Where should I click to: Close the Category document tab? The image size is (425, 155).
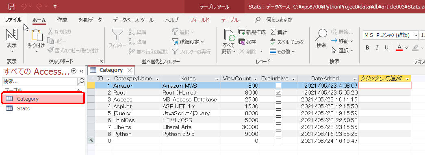pos(130,70)
